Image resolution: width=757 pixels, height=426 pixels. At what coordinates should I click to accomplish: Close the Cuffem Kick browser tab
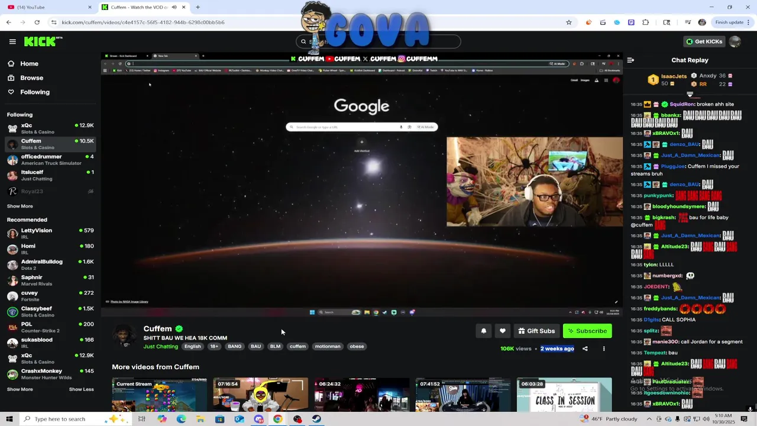point(183,7)
